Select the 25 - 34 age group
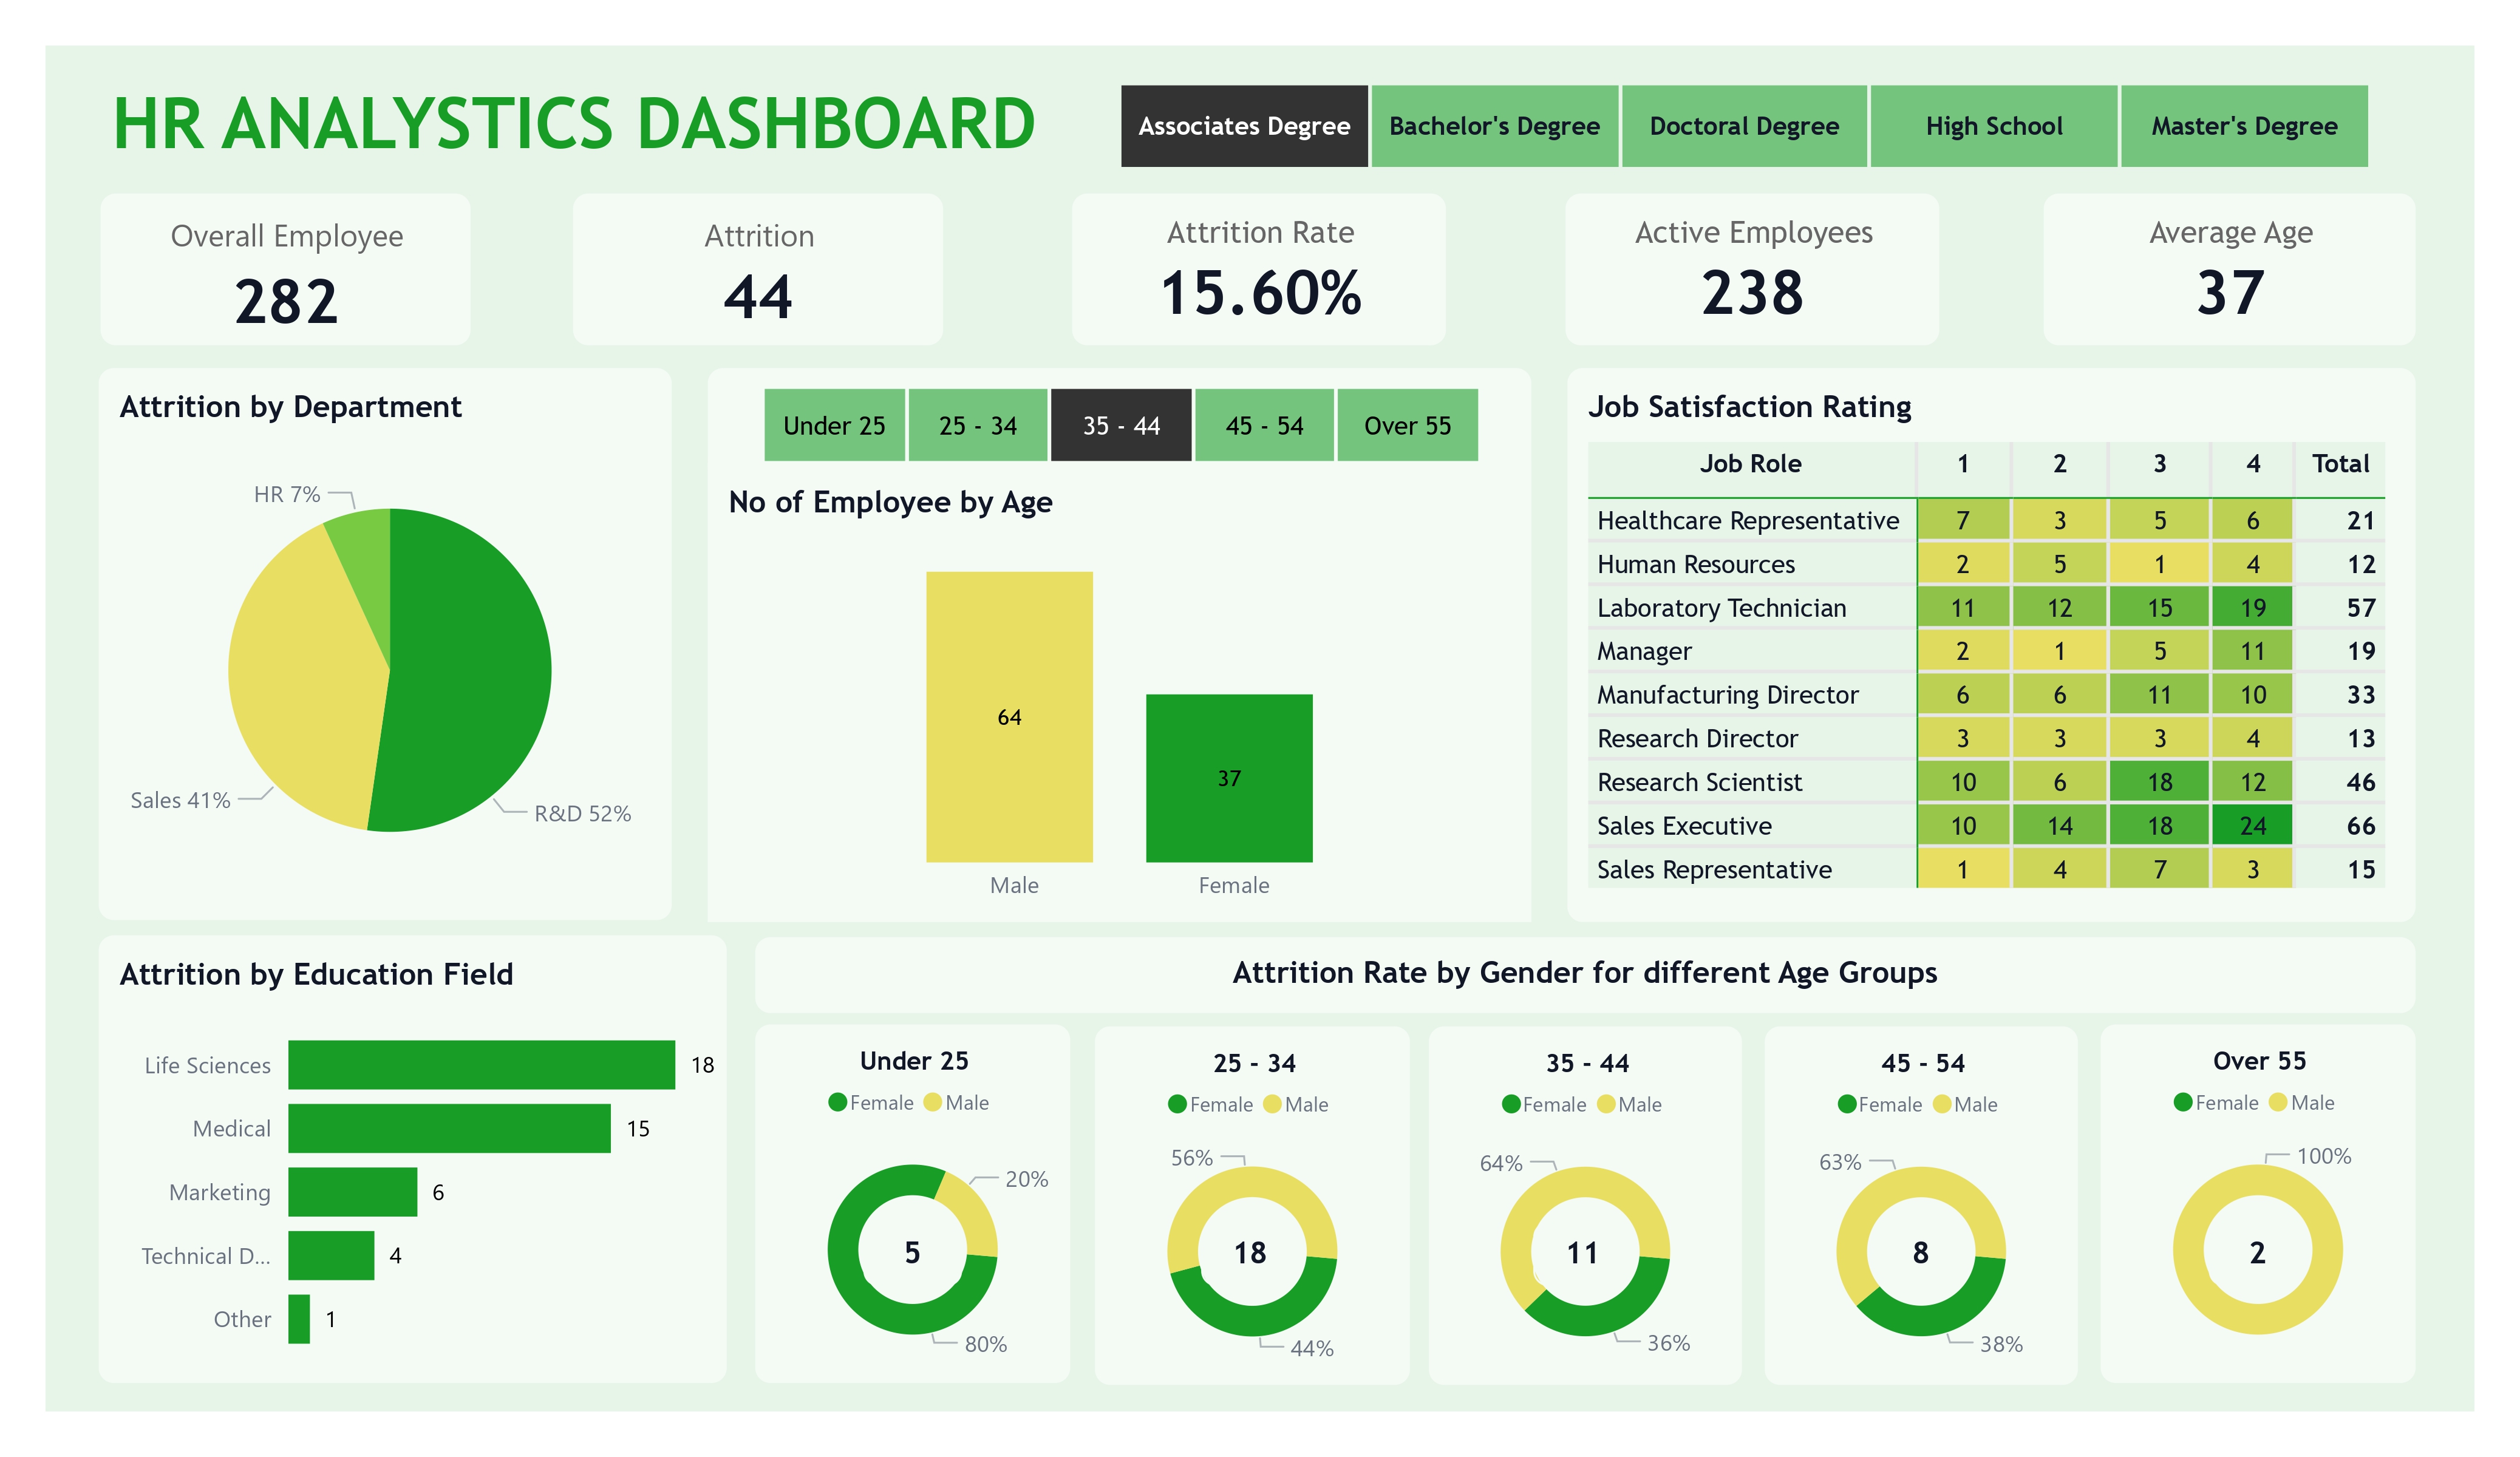2520x1457 pixels. tap(977, 426)
